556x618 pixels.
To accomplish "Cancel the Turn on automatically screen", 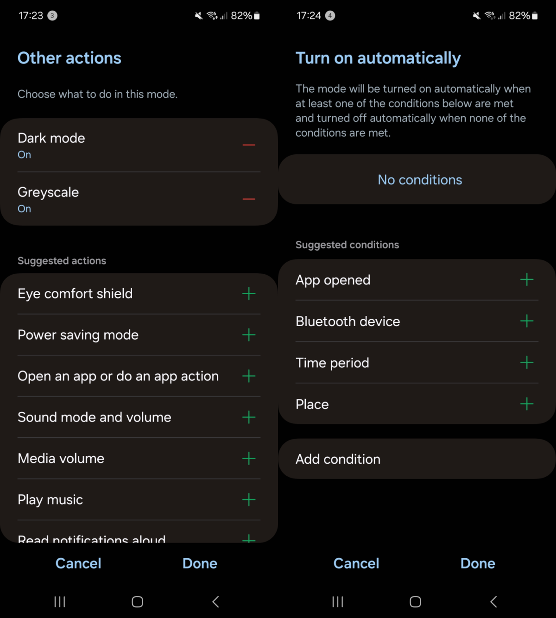I will pos(356,563).
